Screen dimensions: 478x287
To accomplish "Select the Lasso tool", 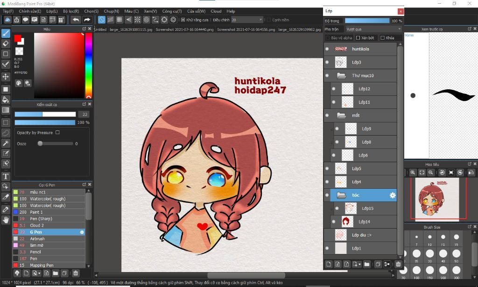I will 6,133.
